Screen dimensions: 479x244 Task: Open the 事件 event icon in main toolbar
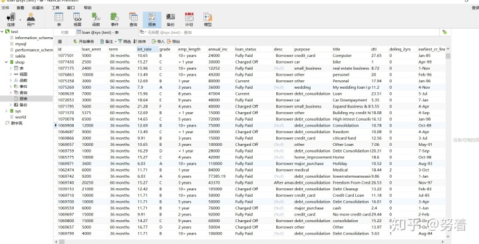click(114, 19)
